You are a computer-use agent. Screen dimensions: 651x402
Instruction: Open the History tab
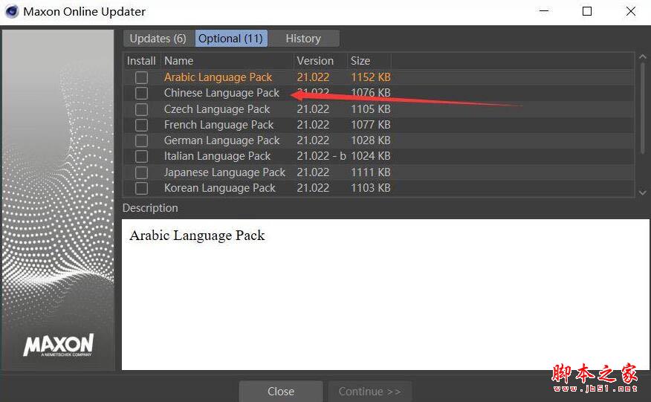(x=303, y=39)
